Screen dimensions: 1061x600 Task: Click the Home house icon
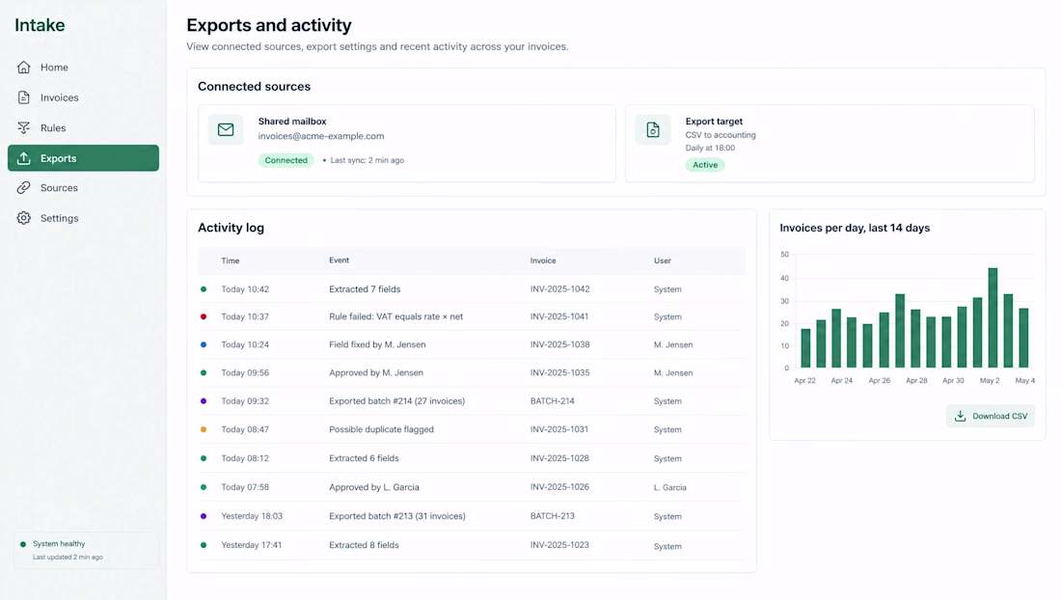[24, 67]
